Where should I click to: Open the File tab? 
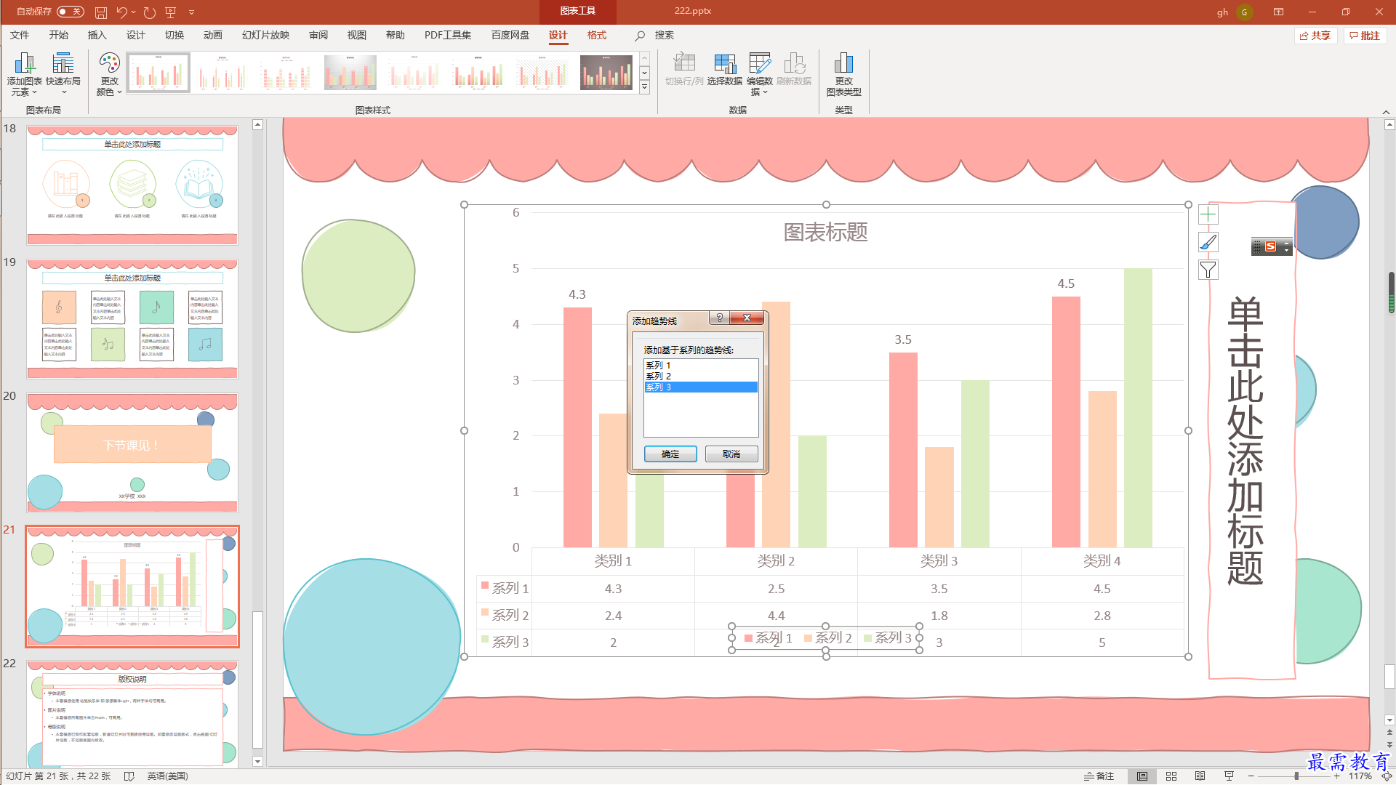pos(20,35)
